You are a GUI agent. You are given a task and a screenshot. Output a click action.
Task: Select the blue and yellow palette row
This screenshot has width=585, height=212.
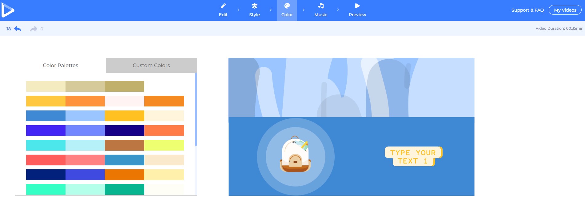tap(105, 116)
